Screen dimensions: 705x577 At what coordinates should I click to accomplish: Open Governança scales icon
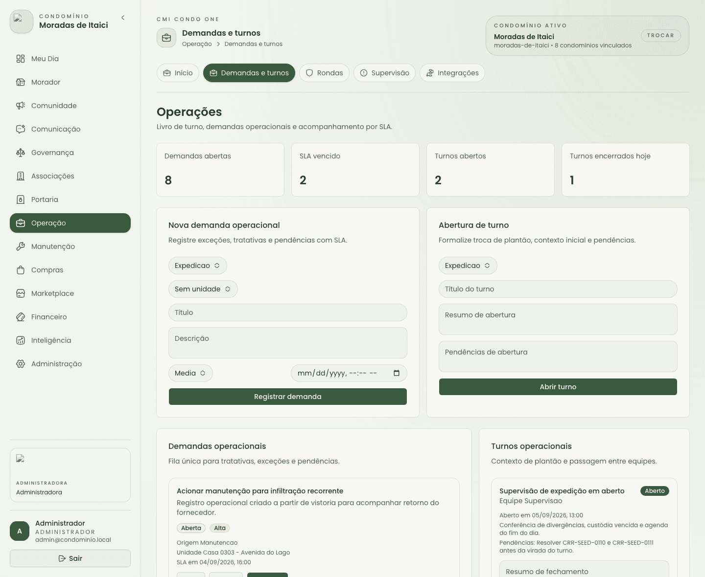tap(21, 153)
